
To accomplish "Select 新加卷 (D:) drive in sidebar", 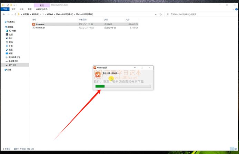I will (12, 61).
